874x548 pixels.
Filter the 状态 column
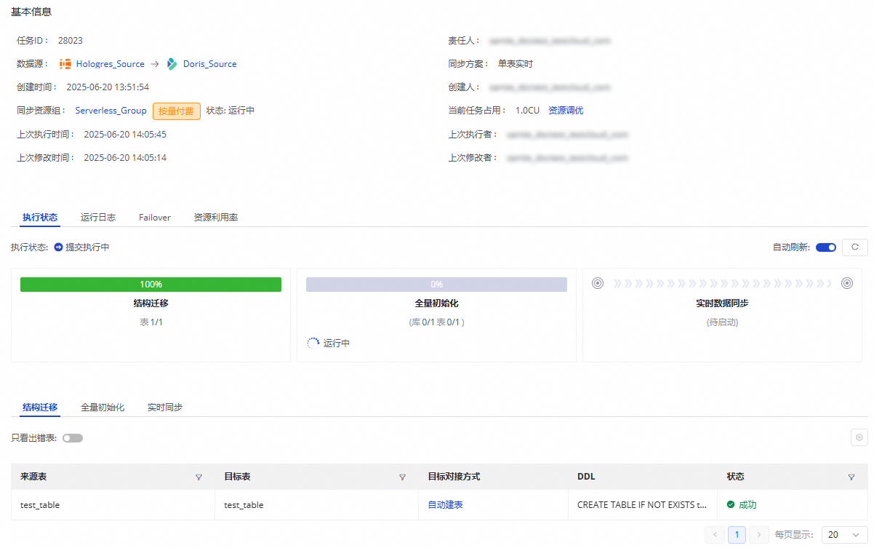pos(851,477)
